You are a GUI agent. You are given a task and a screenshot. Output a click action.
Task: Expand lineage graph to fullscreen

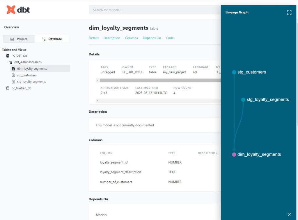289,12
